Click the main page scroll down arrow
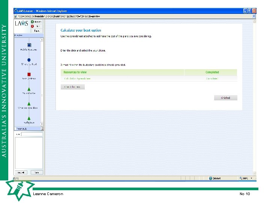Screen dimensions: 270x203 [x=255, y=173]
